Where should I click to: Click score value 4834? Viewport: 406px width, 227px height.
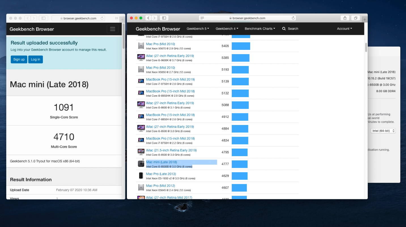coord(225,141)
